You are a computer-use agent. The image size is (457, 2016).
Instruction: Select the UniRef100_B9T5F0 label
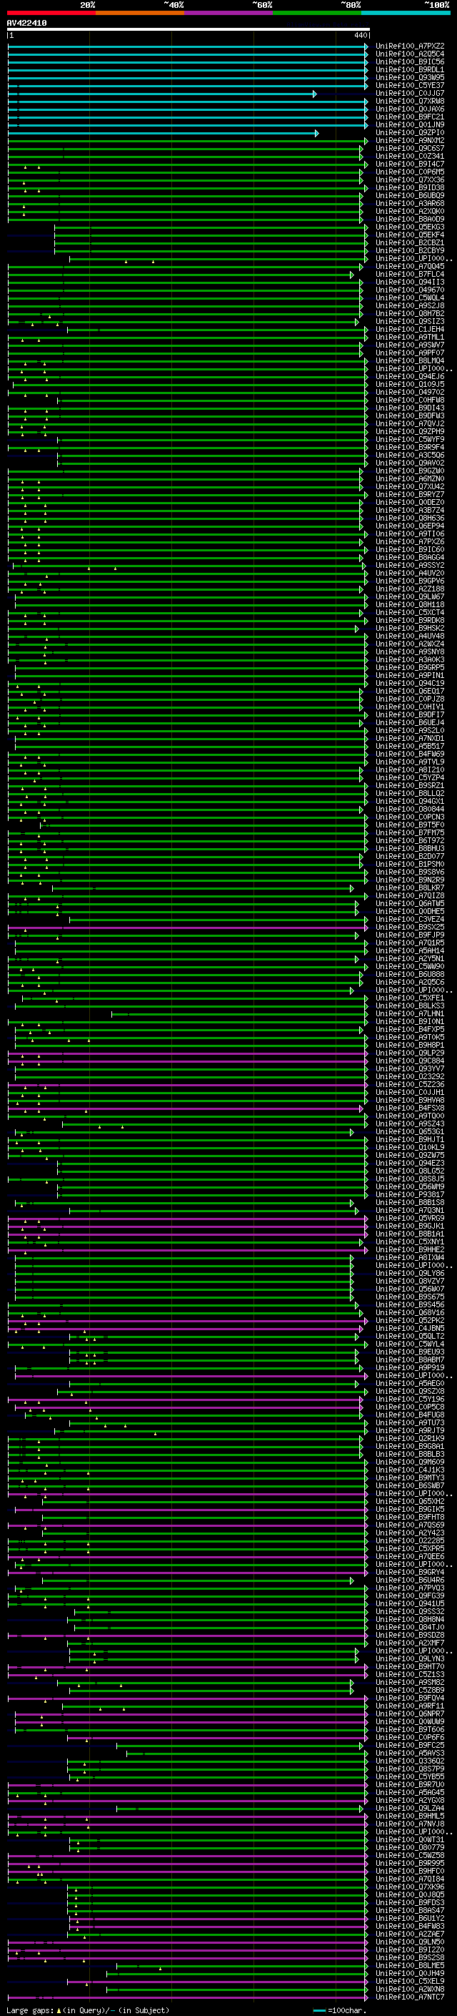pyautogui.click(x=410, y=824)
